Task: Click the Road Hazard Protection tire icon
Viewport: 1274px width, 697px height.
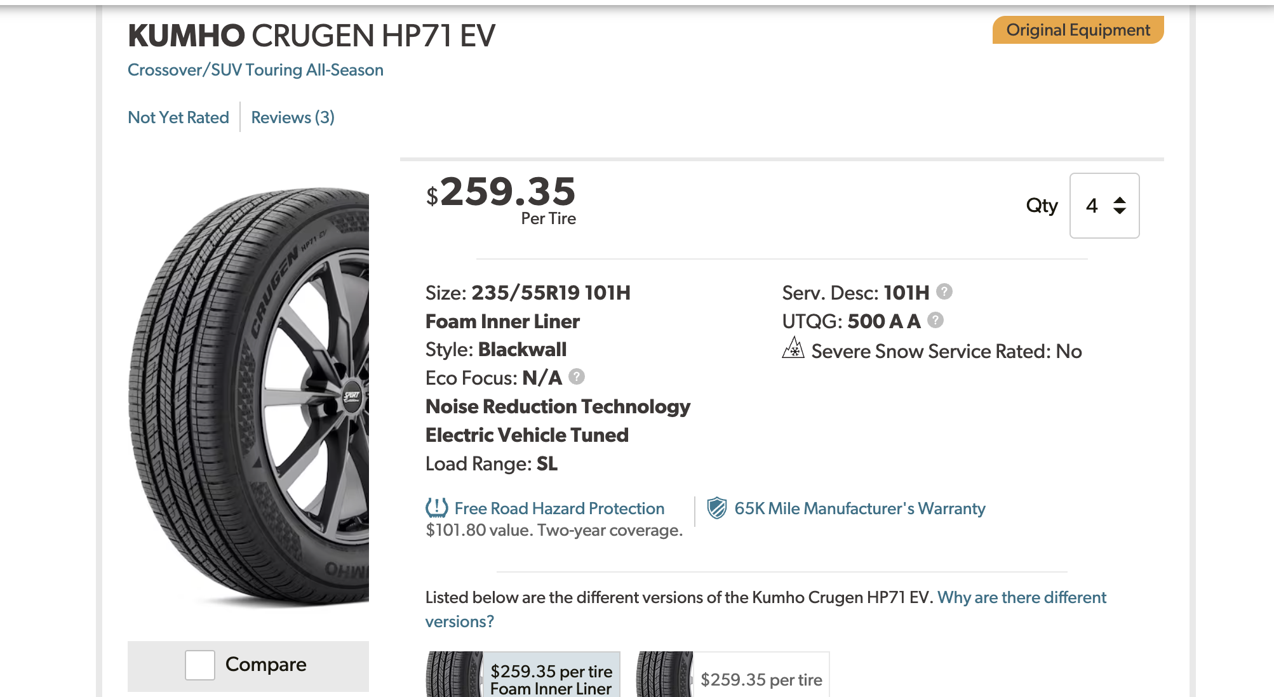Action: (x=436, y=508)
